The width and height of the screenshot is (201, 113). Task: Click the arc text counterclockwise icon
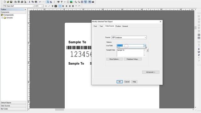[79, 6]
